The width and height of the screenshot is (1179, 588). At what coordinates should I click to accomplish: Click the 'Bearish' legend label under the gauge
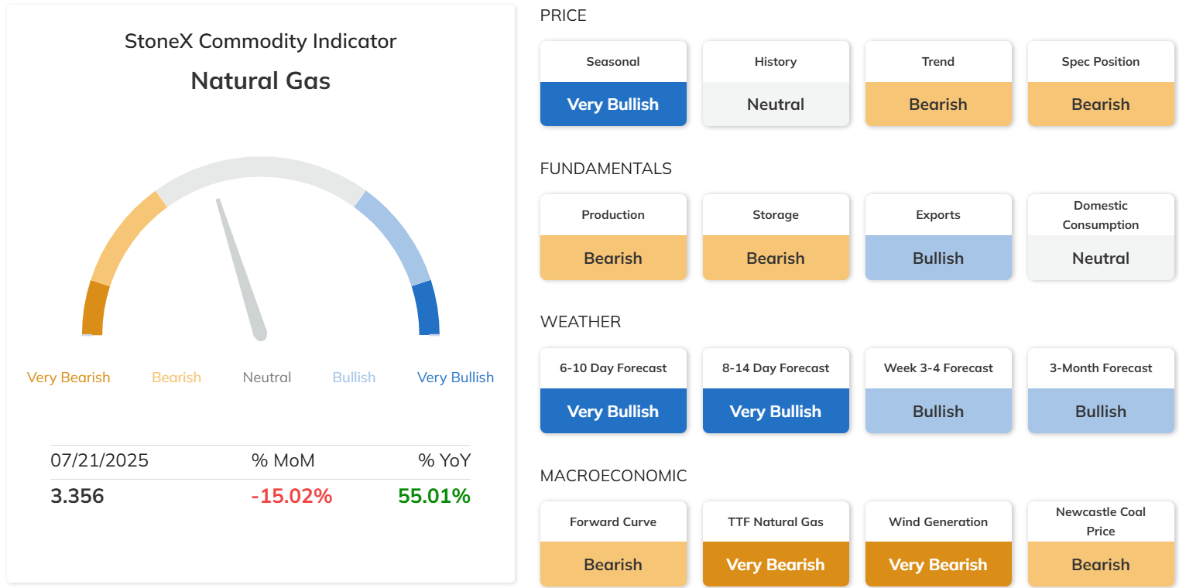click(x=177, y=378)
